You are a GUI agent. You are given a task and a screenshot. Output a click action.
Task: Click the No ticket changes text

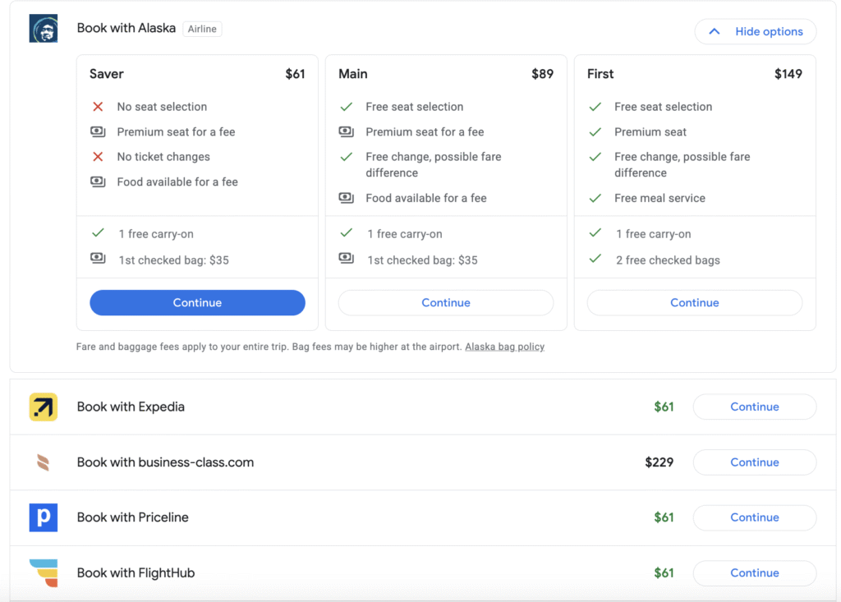(x=163, y=157)
